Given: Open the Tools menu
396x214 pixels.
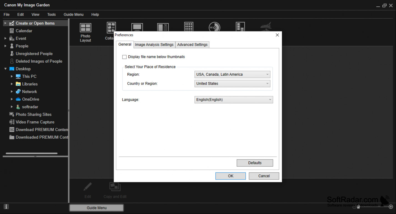Looking at the screenshot, I should (x=51, y=14).
